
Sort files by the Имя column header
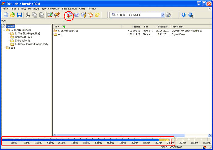tap(57, 27)
